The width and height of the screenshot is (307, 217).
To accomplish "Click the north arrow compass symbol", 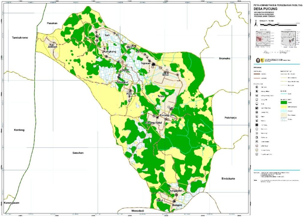I will pyautogui.click(x=255, y=23).
